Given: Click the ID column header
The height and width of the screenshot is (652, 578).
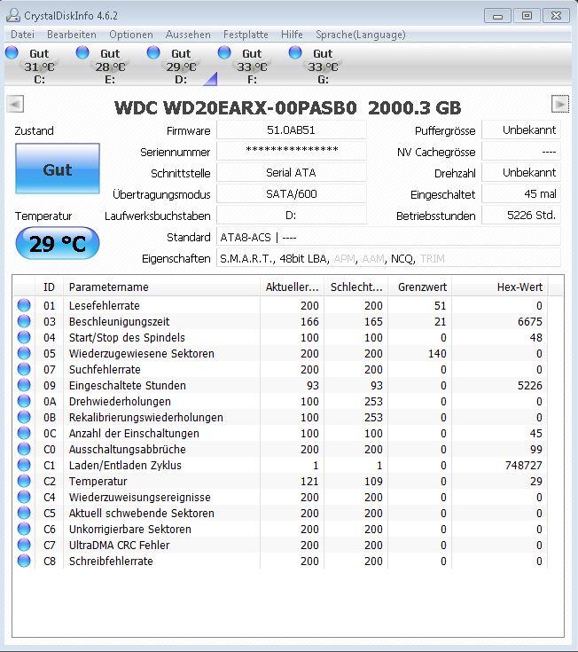Looking at the screenshot, I should click(x=49, y=287).
